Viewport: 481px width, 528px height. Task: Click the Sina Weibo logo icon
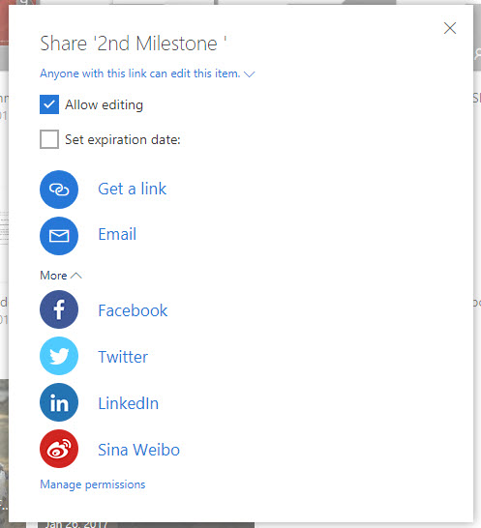coord(59,449)
